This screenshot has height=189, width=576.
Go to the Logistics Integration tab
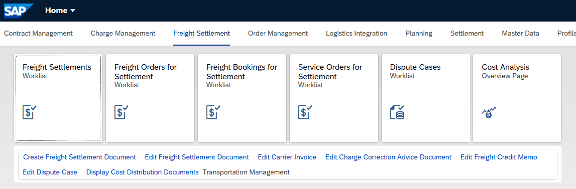coord(357,34)
